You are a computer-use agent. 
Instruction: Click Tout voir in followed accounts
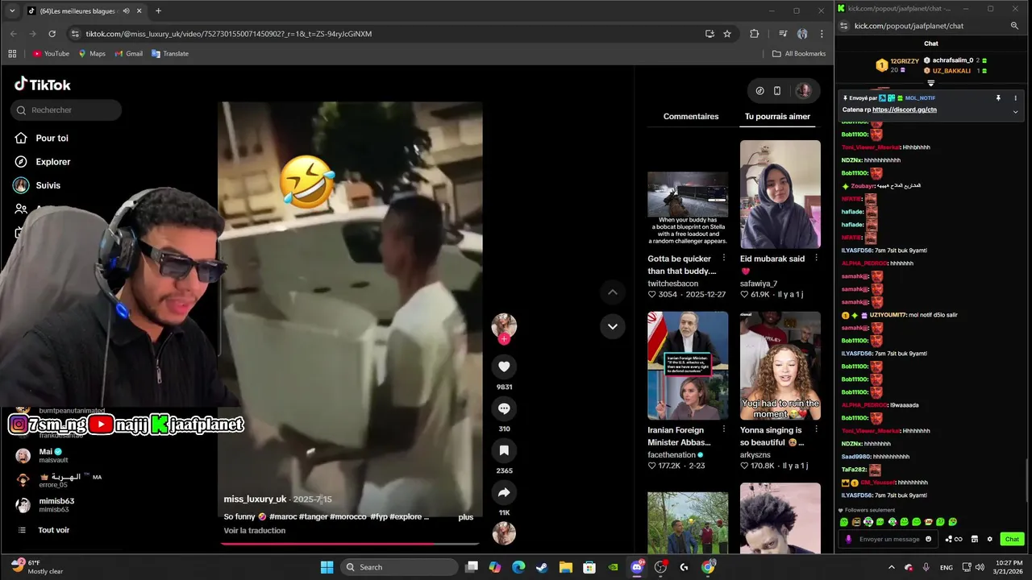click(54, 530)
